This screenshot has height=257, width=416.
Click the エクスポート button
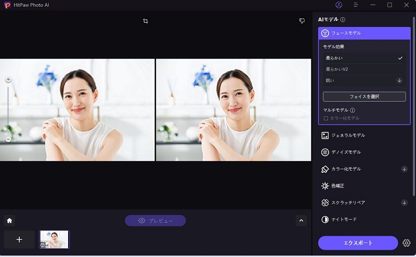tap(358, 243)
